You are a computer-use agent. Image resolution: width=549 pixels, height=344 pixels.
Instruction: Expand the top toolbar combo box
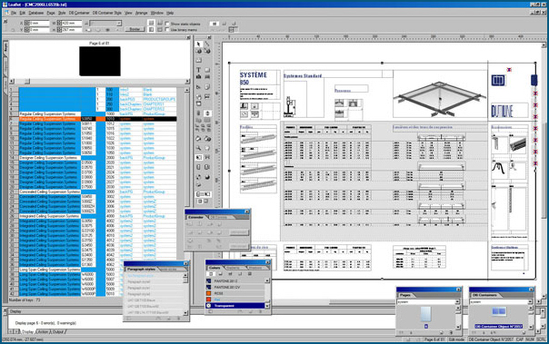[x=119, y=24]
